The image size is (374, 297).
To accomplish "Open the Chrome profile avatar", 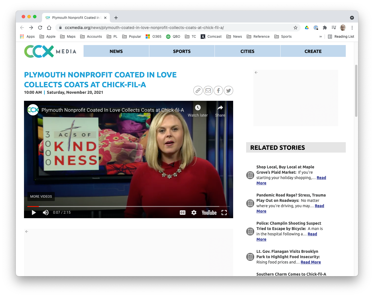I will point(343,28).
